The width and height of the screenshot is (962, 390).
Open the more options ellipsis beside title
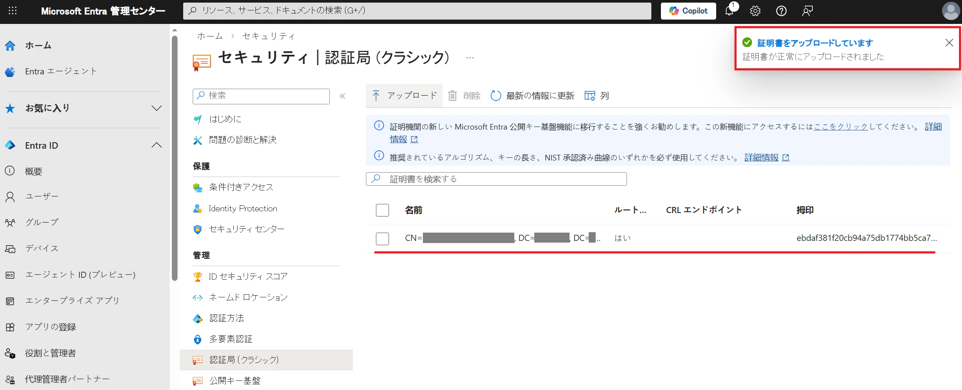click(470, 57)
